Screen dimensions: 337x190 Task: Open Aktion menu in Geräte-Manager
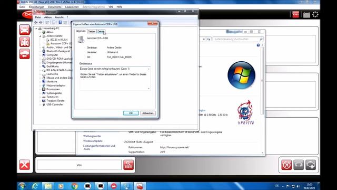48,17
